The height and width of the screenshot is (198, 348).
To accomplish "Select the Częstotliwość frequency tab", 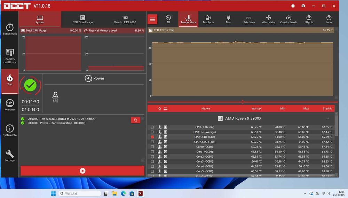I will pos(288,19).
